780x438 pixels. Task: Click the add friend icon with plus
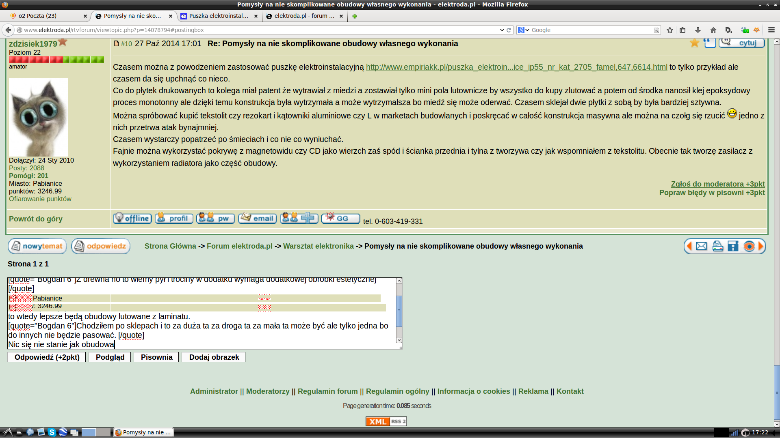[299, 218]
